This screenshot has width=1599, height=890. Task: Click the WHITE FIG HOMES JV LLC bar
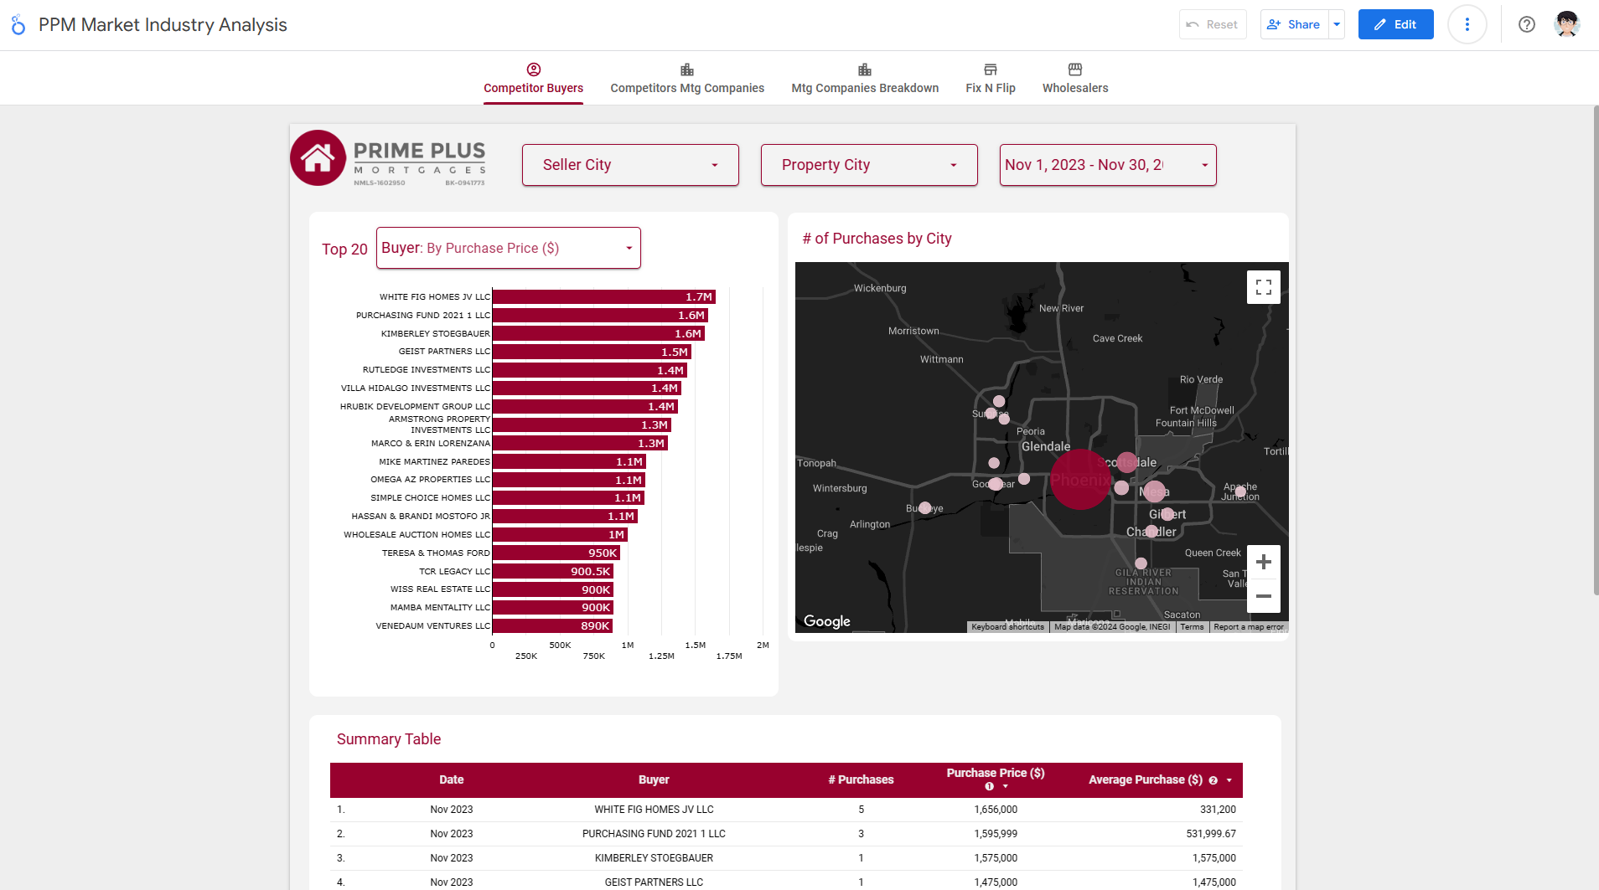pyautogui.click(x=603, y=297)
